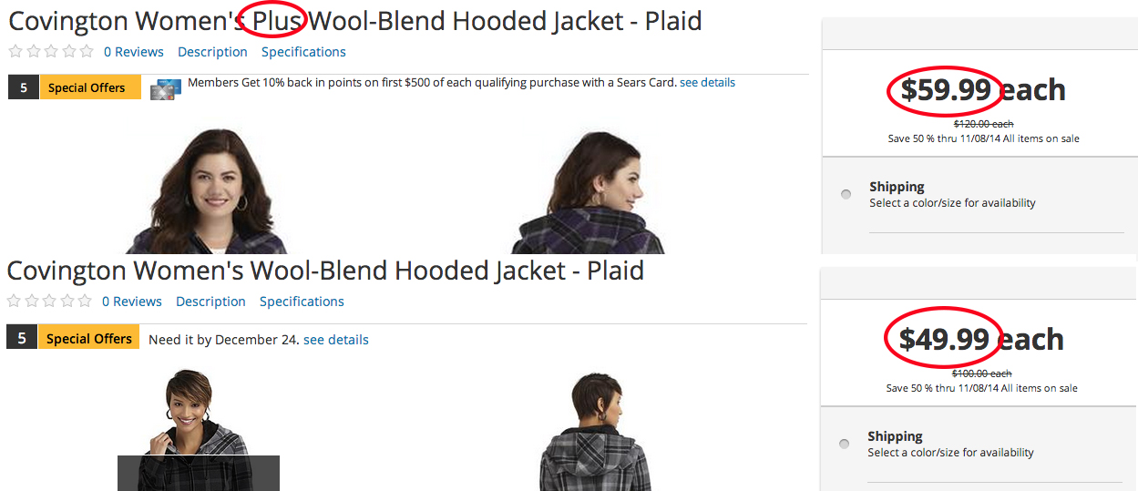The width and height of the screenshot is (1138, 491).
Task: Open Specifications link of second jacket
Action: [302, 302]
